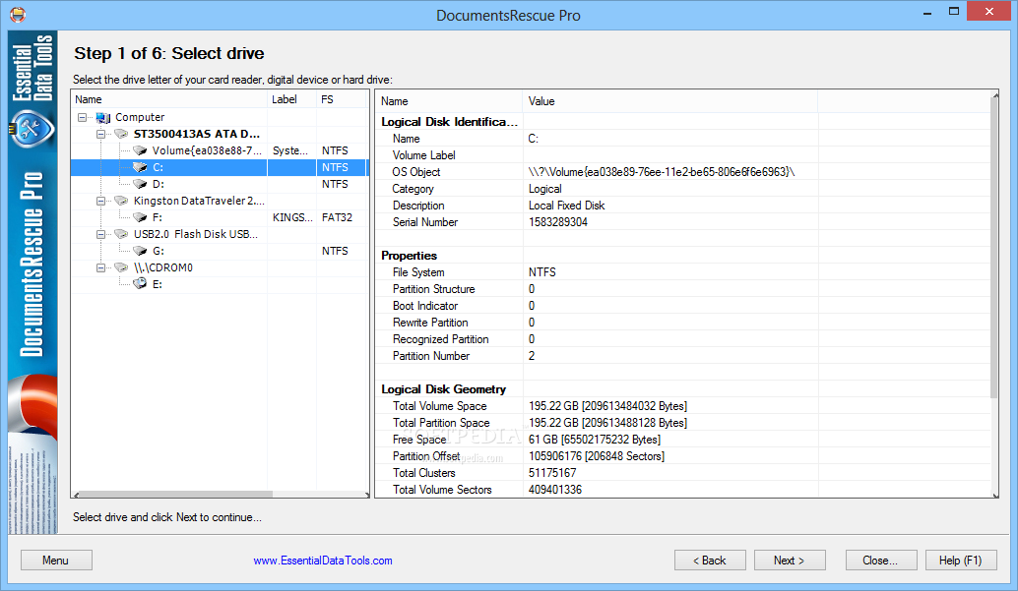This screenshot has height=591, width=1018.
Task: Click the Computer icon in the drive tree
Action: tap(103, 117)
